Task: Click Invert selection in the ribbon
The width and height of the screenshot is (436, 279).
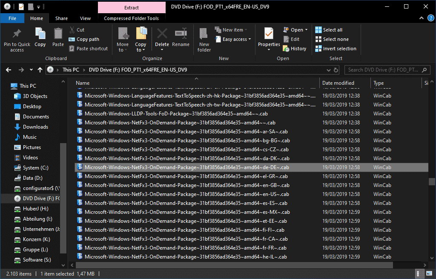Action: point(336,49)
